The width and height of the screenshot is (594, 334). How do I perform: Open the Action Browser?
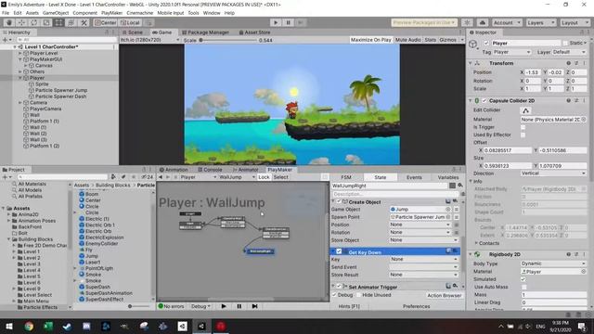pyautogui.click(x=444, y=295)
